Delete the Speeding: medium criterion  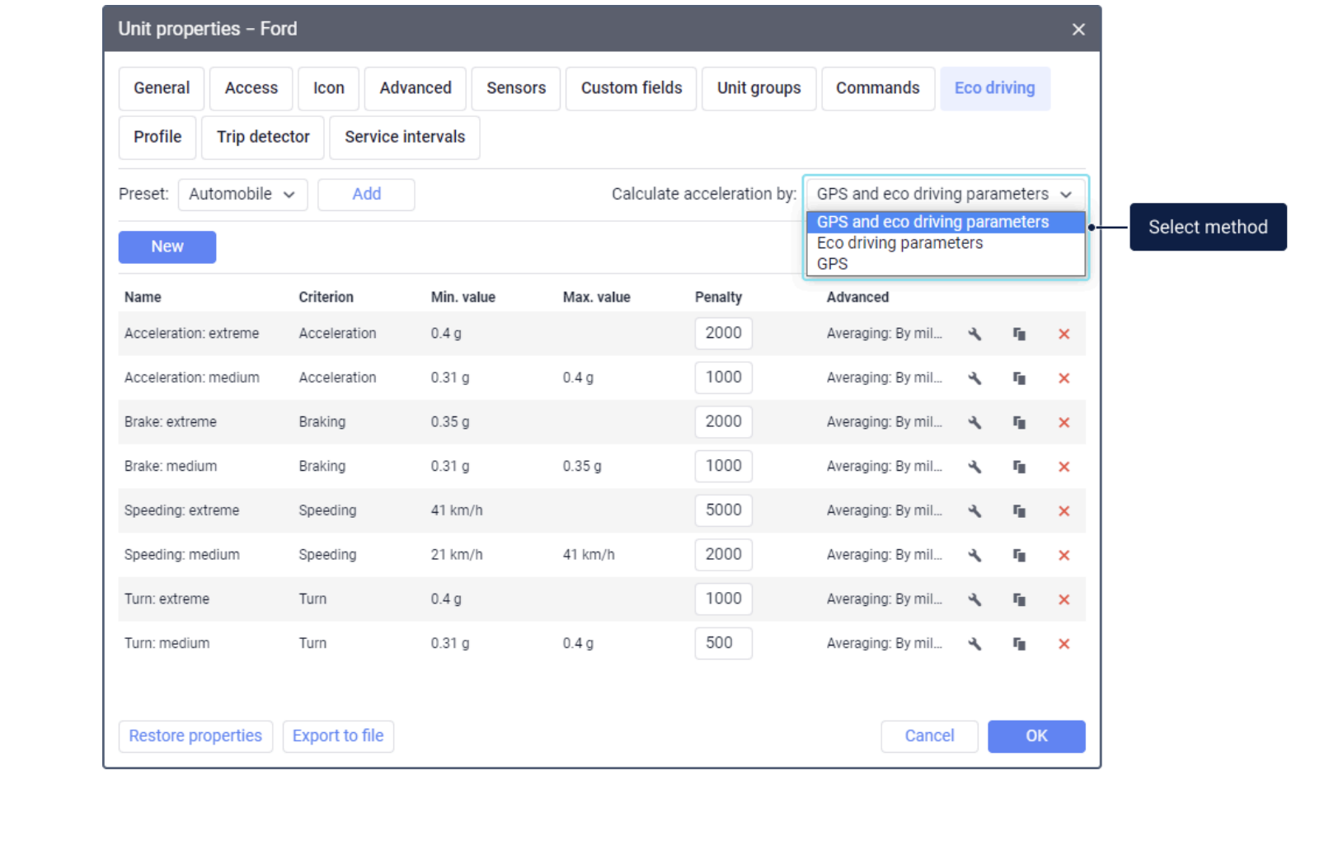pos(1064,556)
